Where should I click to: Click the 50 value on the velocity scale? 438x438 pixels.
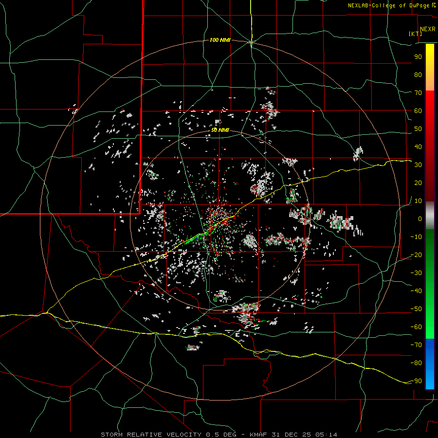(418, 129)
